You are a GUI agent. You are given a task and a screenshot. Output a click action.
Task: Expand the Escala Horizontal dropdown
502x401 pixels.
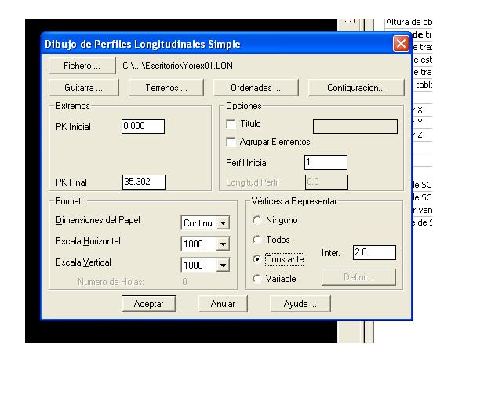tap(223, 244)
